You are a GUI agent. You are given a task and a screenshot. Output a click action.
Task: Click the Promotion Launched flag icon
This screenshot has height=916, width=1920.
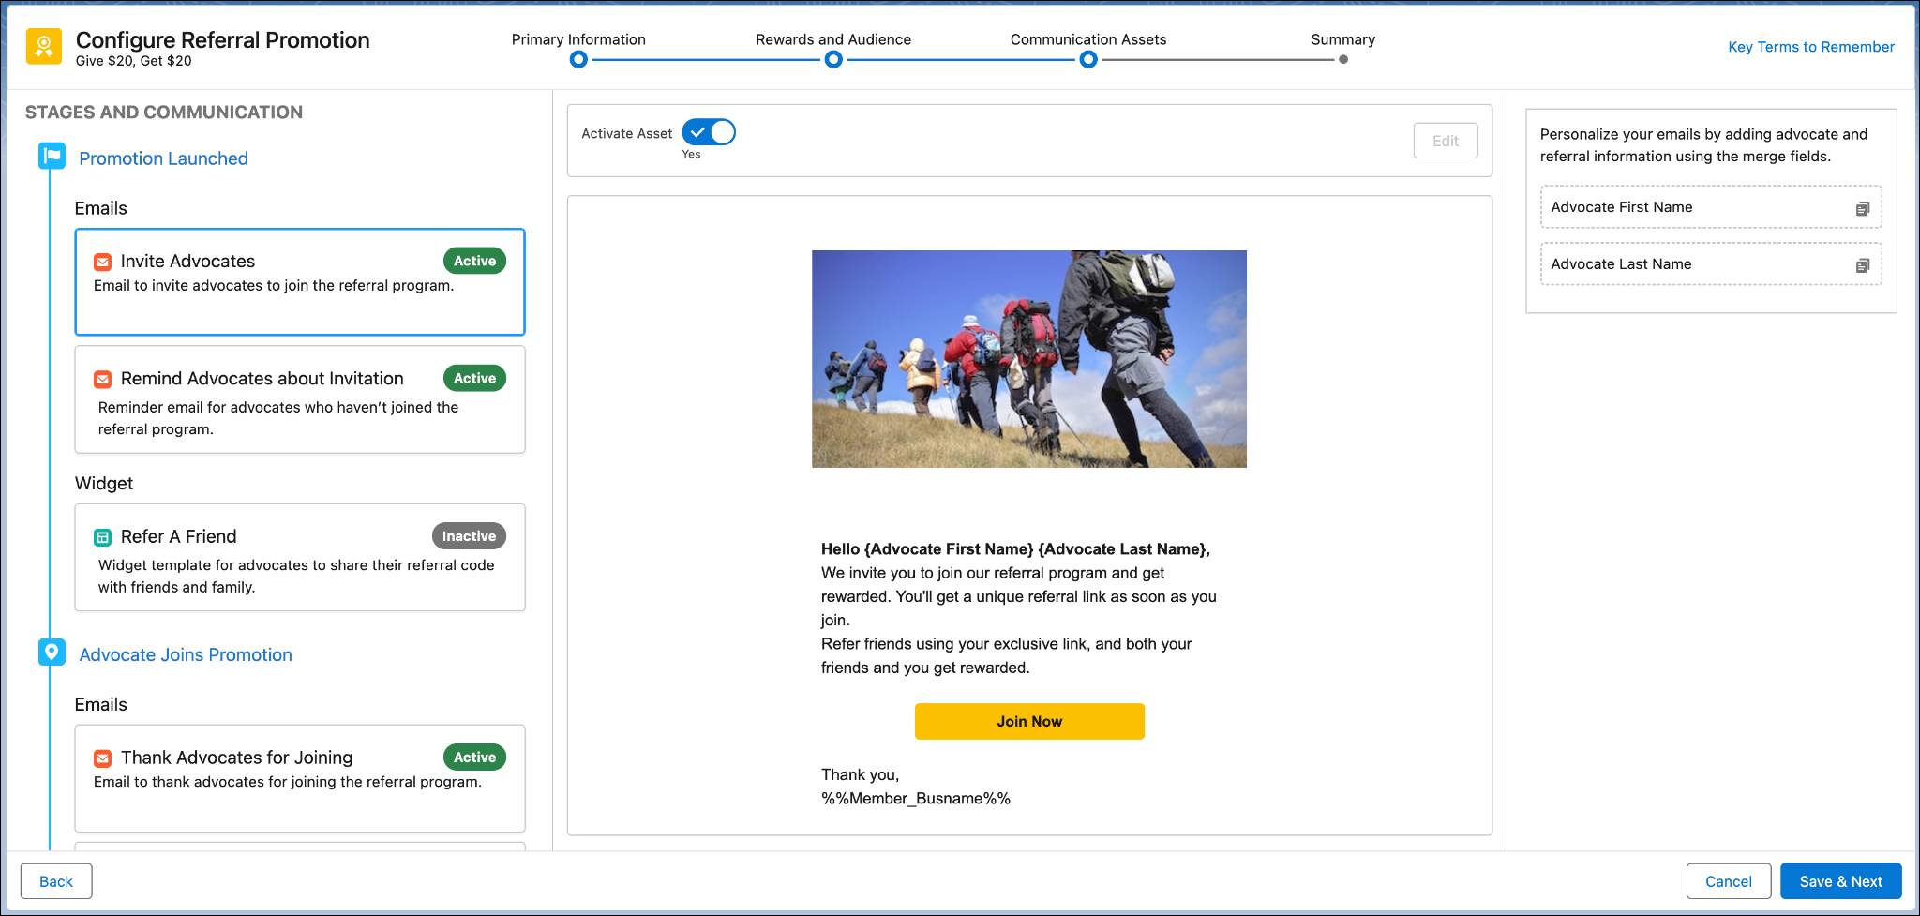pos(52,156)
